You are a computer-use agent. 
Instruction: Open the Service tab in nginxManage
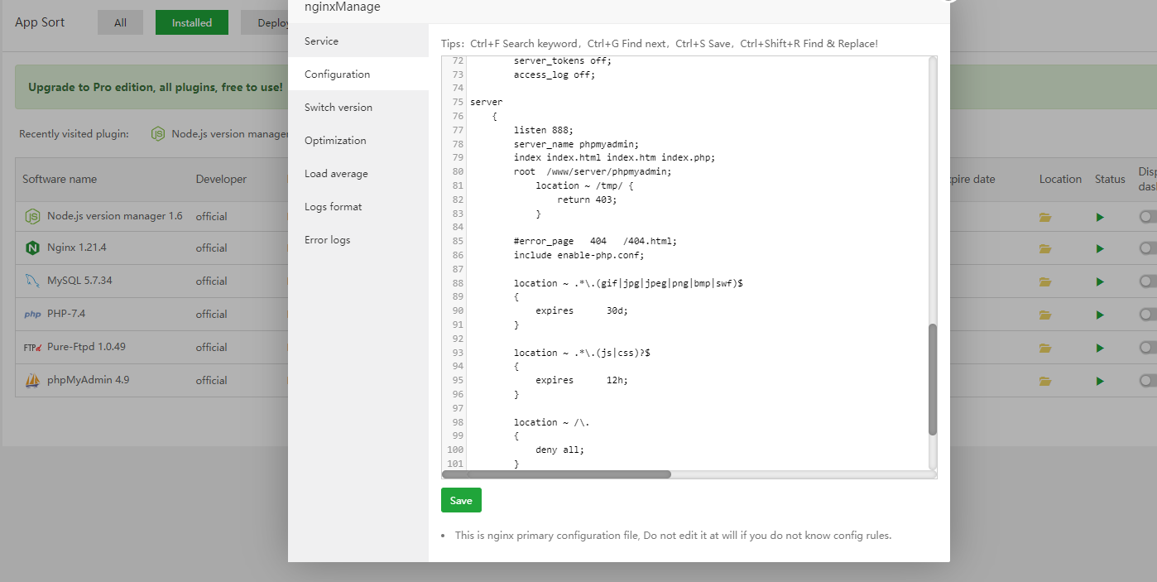[358, 41]
